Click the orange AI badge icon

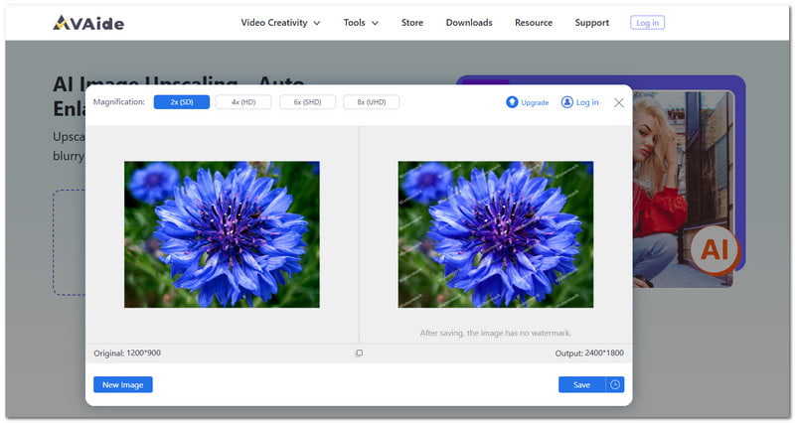click(x=715, y=250)
